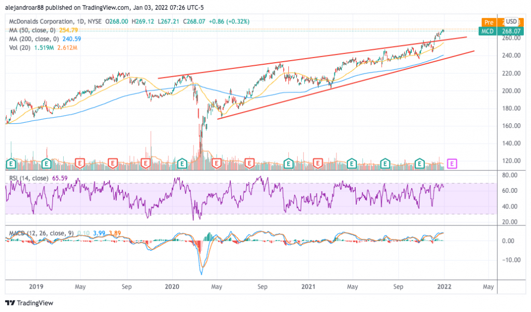Image resolution: width=531 pixels, height=312 pixels.
Task: Select the red October 2019 earnings marker
Action: (x=146, y=164)
